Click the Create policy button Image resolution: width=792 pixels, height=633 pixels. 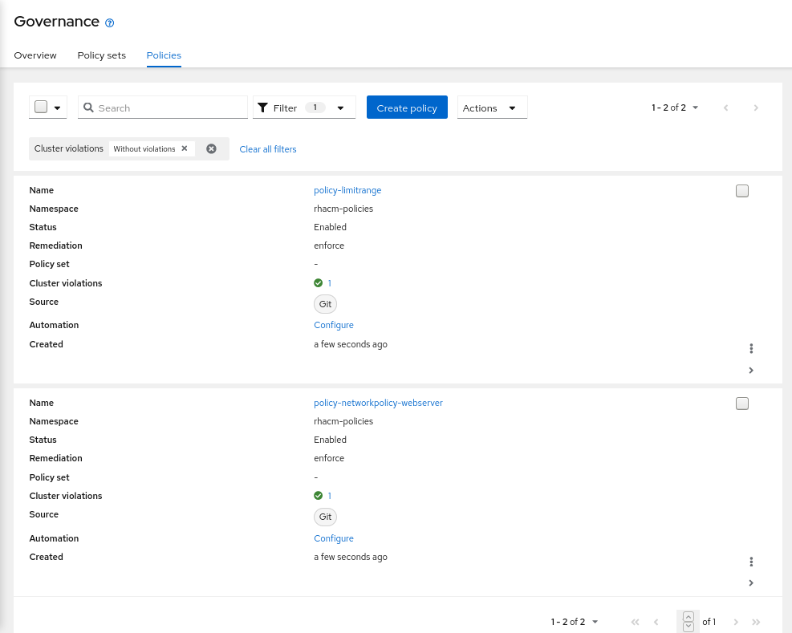407,107
